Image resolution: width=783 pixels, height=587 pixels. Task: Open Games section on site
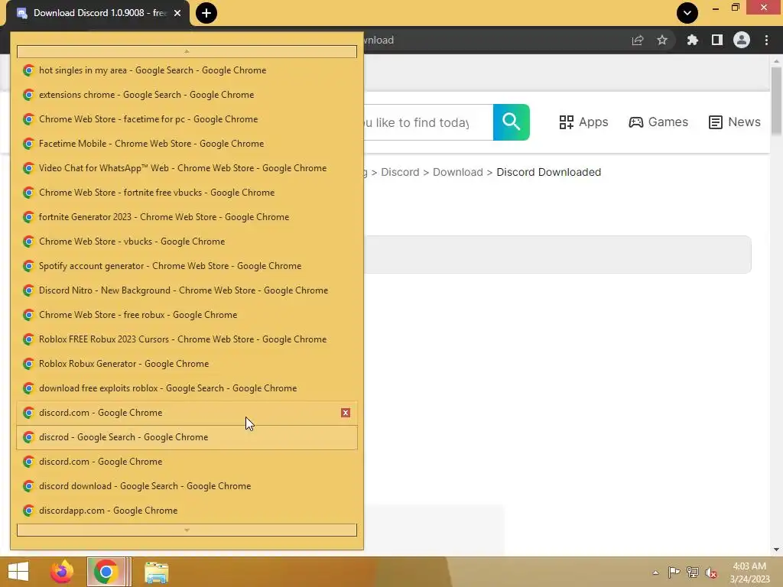658,122
